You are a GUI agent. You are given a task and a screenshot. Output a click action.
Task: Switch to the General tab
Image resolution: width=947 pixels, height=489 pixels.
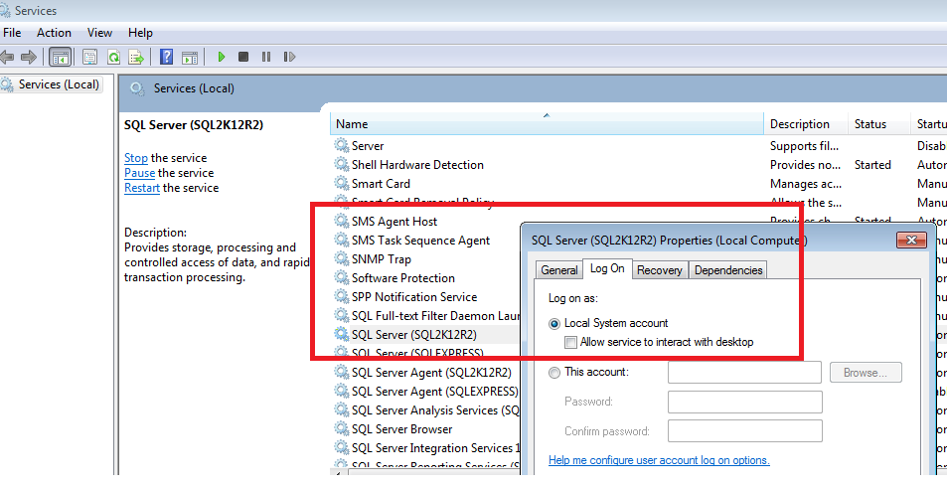click(x=558, y=270)
